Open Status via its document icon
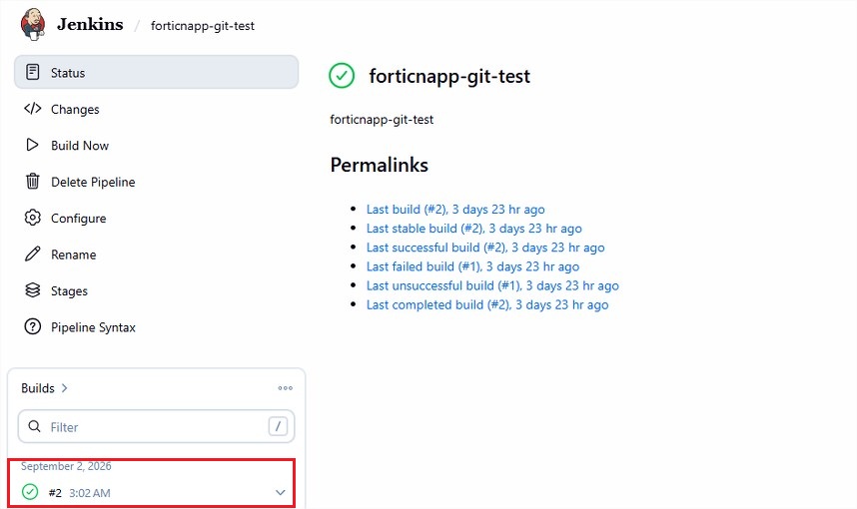 33,72
